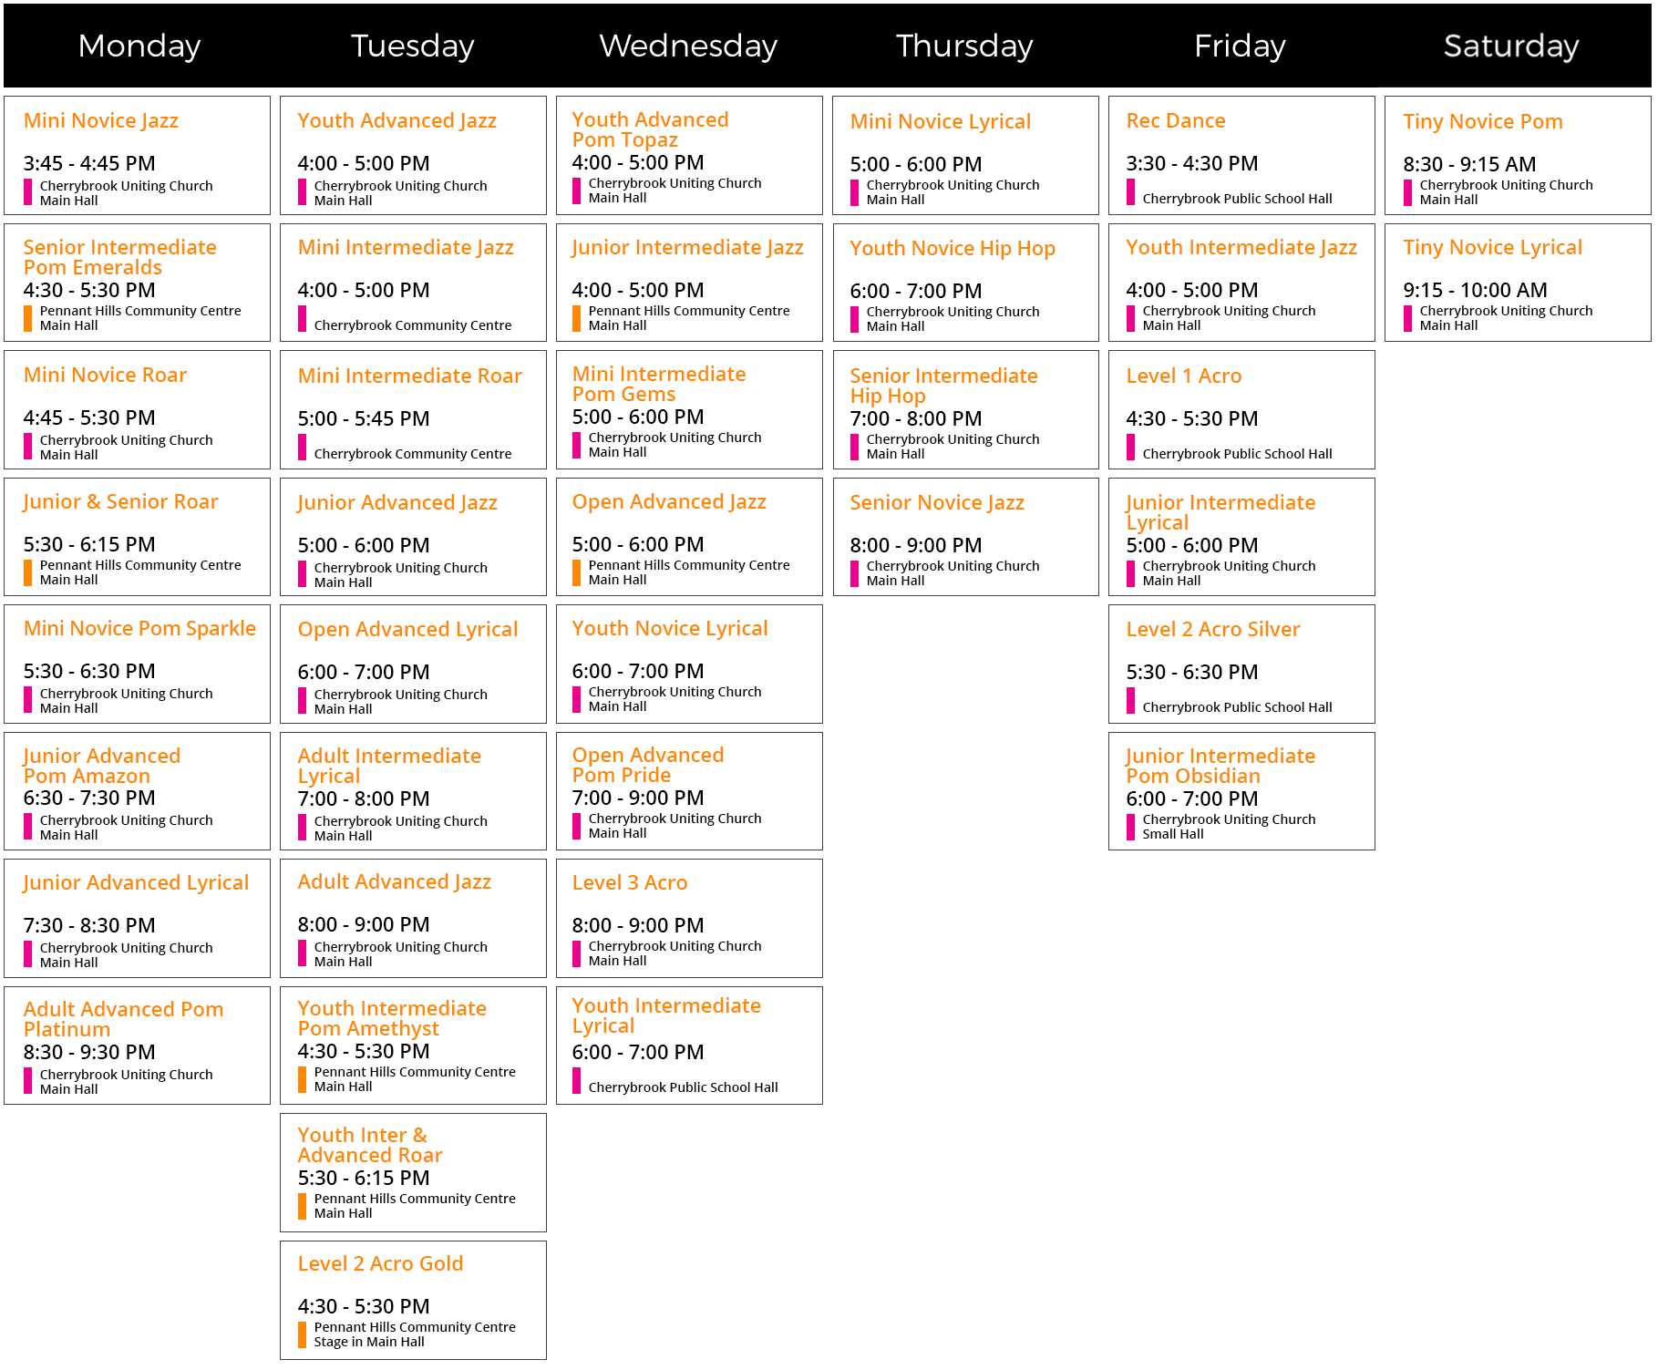Click Youth Novice Hip Hop title
This screenshot has height=1370, width=1658.
(953, 249)
